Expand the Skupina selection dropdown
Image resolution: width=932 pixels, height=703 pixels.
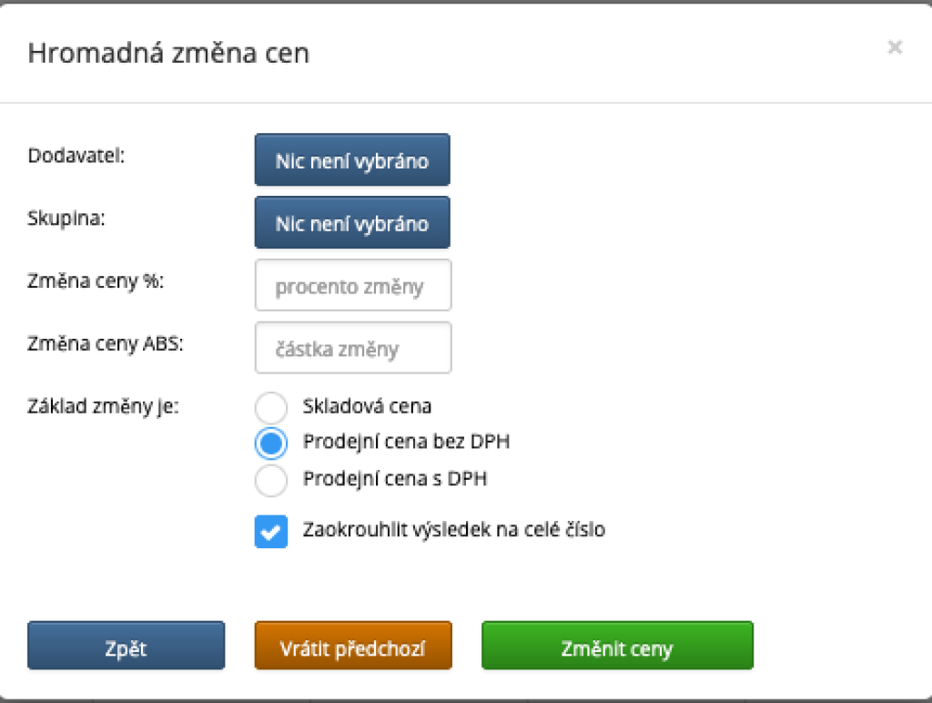(352, 222)
